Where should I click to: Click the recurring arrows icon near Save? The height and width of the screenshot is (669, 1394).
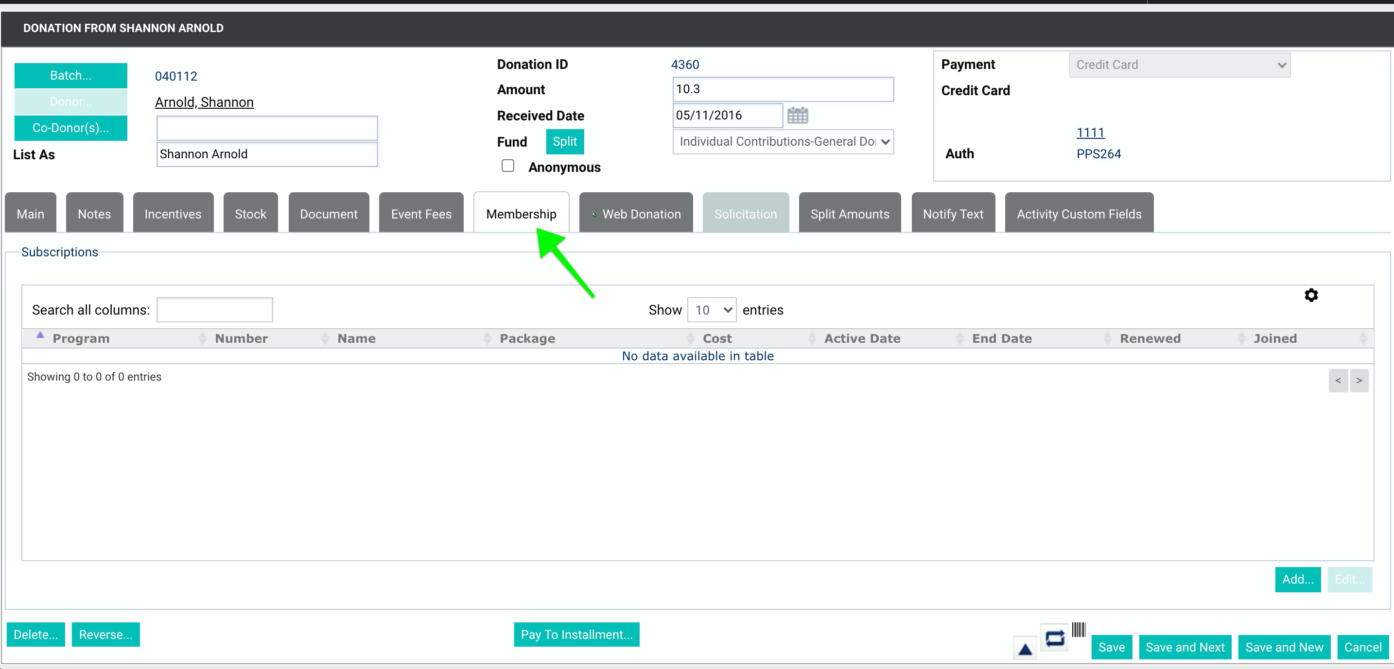1055,639
